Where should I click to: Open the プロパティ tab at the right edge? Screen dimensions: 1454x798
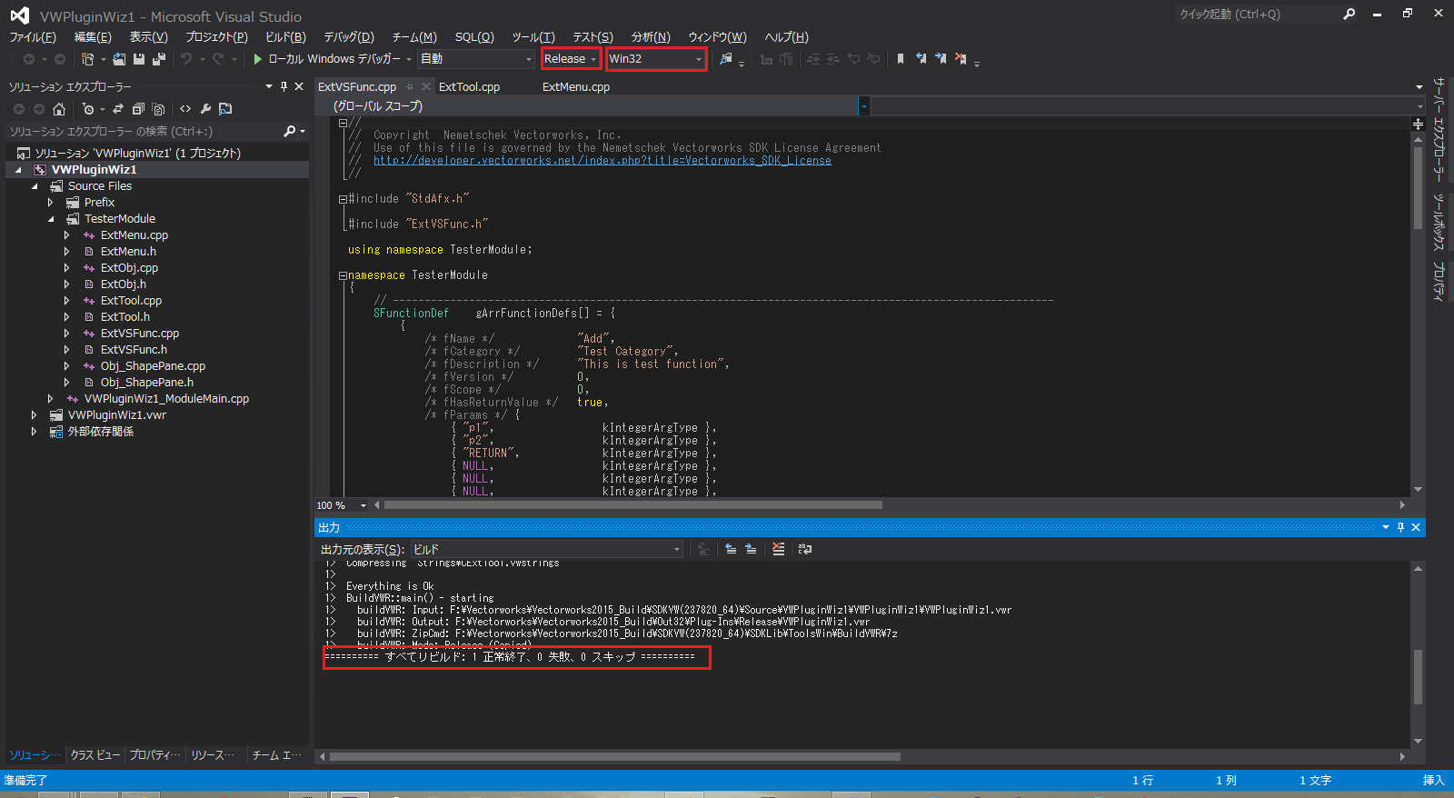click(1439, 282)
